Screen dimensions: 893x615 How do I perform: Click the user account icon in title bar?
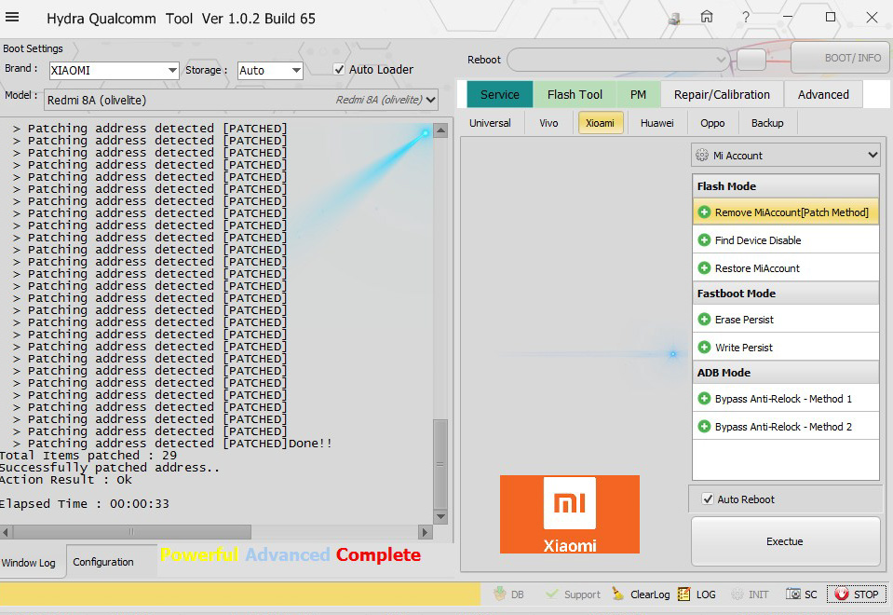674,18
